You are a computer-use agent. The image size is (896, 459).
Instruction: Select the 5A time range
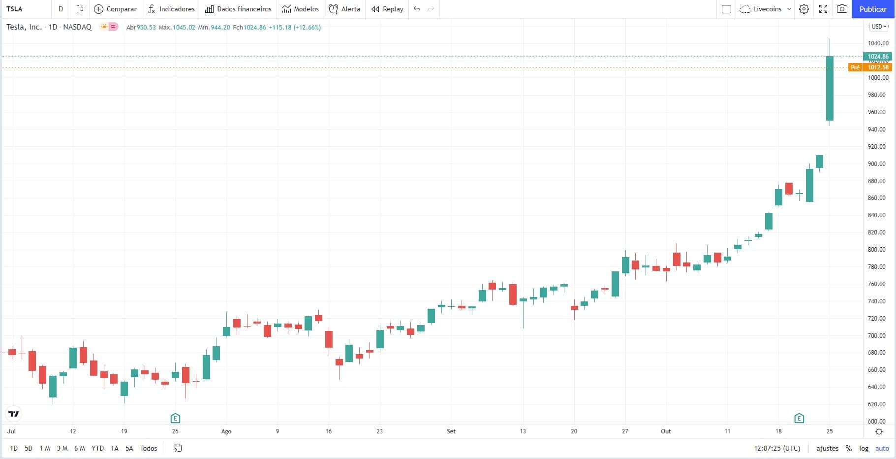(x=129, y=448)
